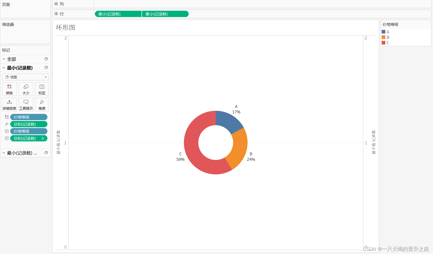
Task: Click the Color (颜色) mark card button
Action: pos(9,89)
